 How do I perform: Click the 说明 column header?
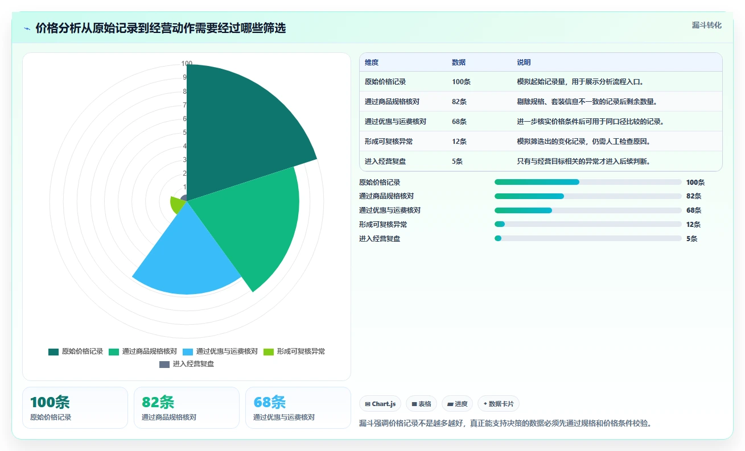pyautogui.click(x=524, y=63)
